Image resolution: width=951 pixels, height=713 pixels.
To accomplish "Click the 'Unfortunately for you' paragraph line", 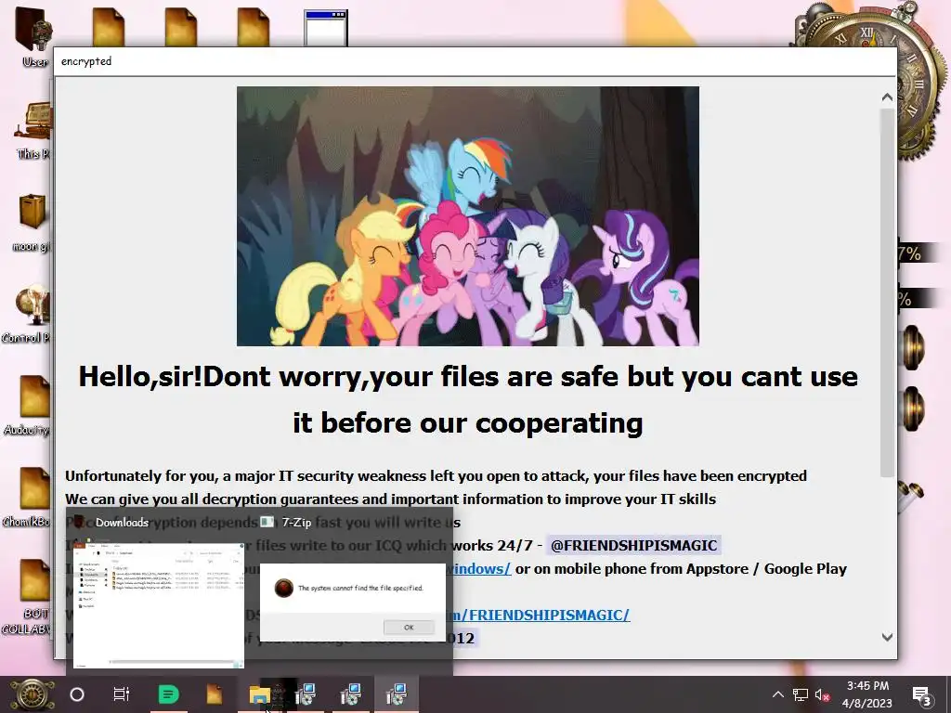I will coord(436,476).
